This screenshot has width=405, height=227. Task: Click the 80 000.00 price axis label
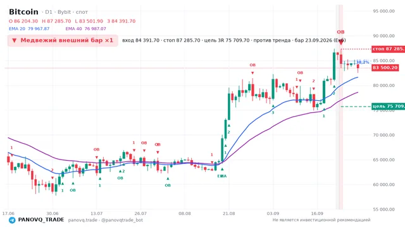click(x=384, y=86)
